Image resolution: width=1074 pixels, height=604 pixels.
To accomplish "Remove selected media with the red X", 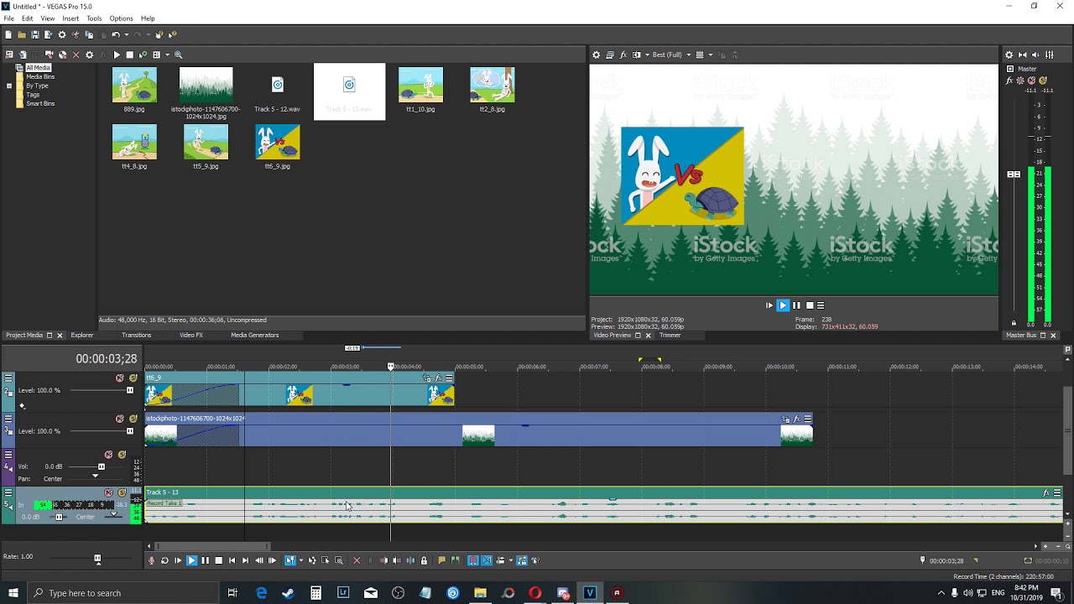I will coord(76,55).
